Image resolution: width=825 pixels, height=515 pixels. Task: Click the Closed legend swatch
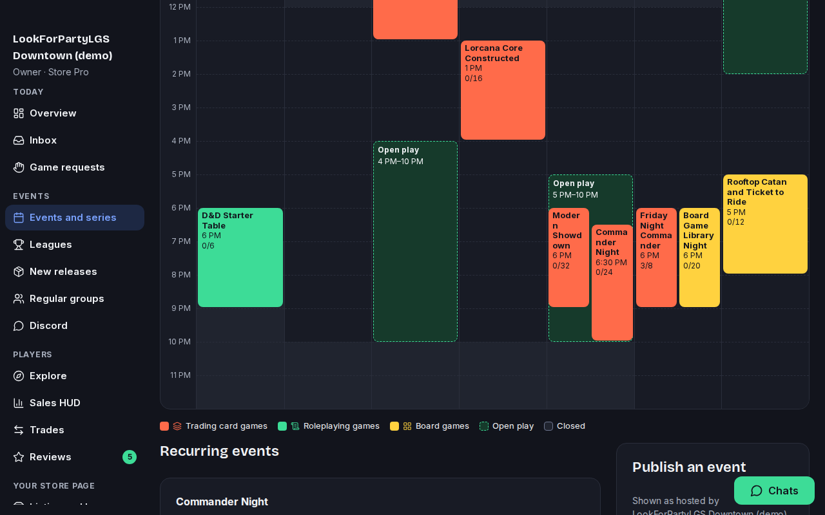coord(548,426)
